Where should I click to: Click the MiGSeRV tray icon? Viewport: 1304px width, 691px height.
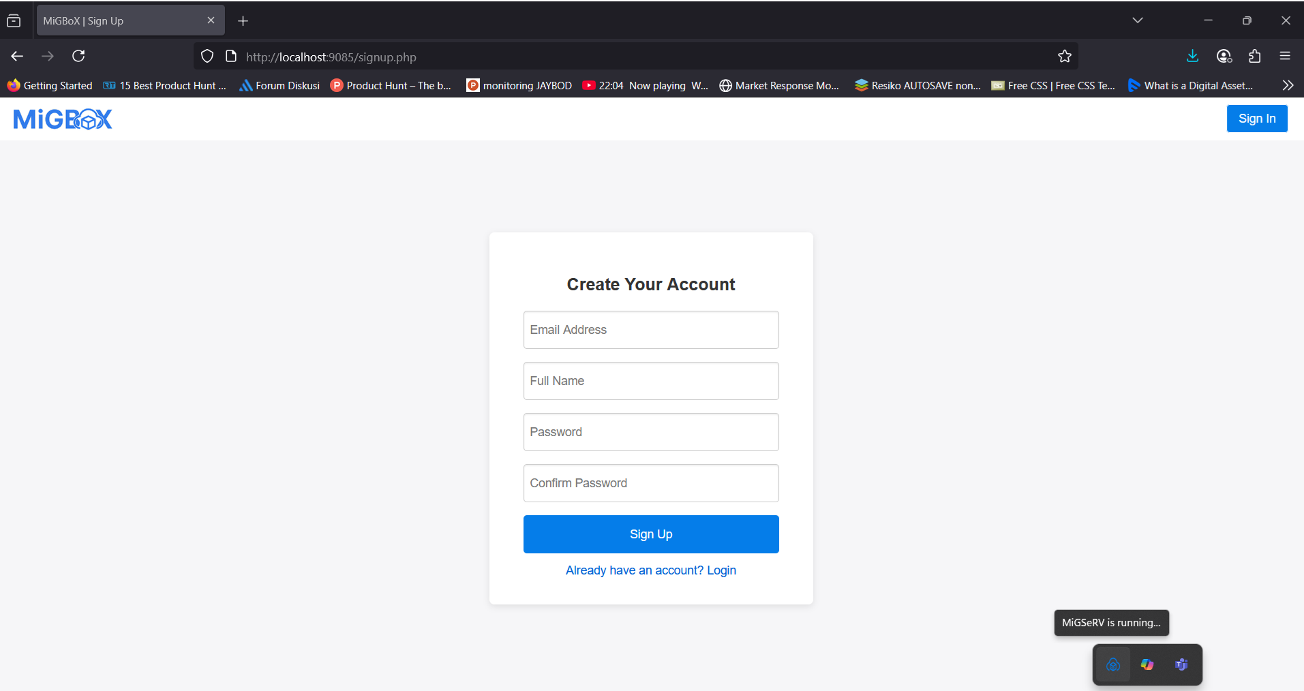pyautogui.click(x=1113, y=664)
